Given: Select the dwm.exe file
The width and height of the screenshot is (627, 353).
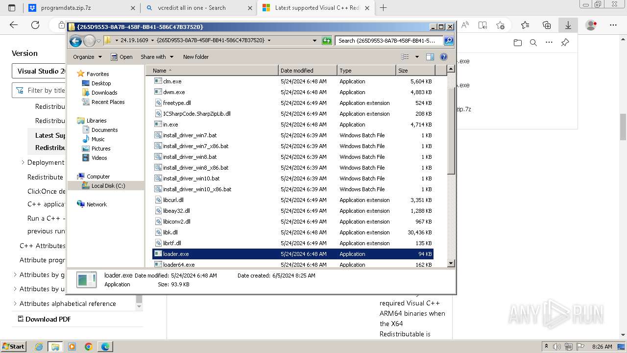Looking at the screenshot, I should [x=293, y=92].
